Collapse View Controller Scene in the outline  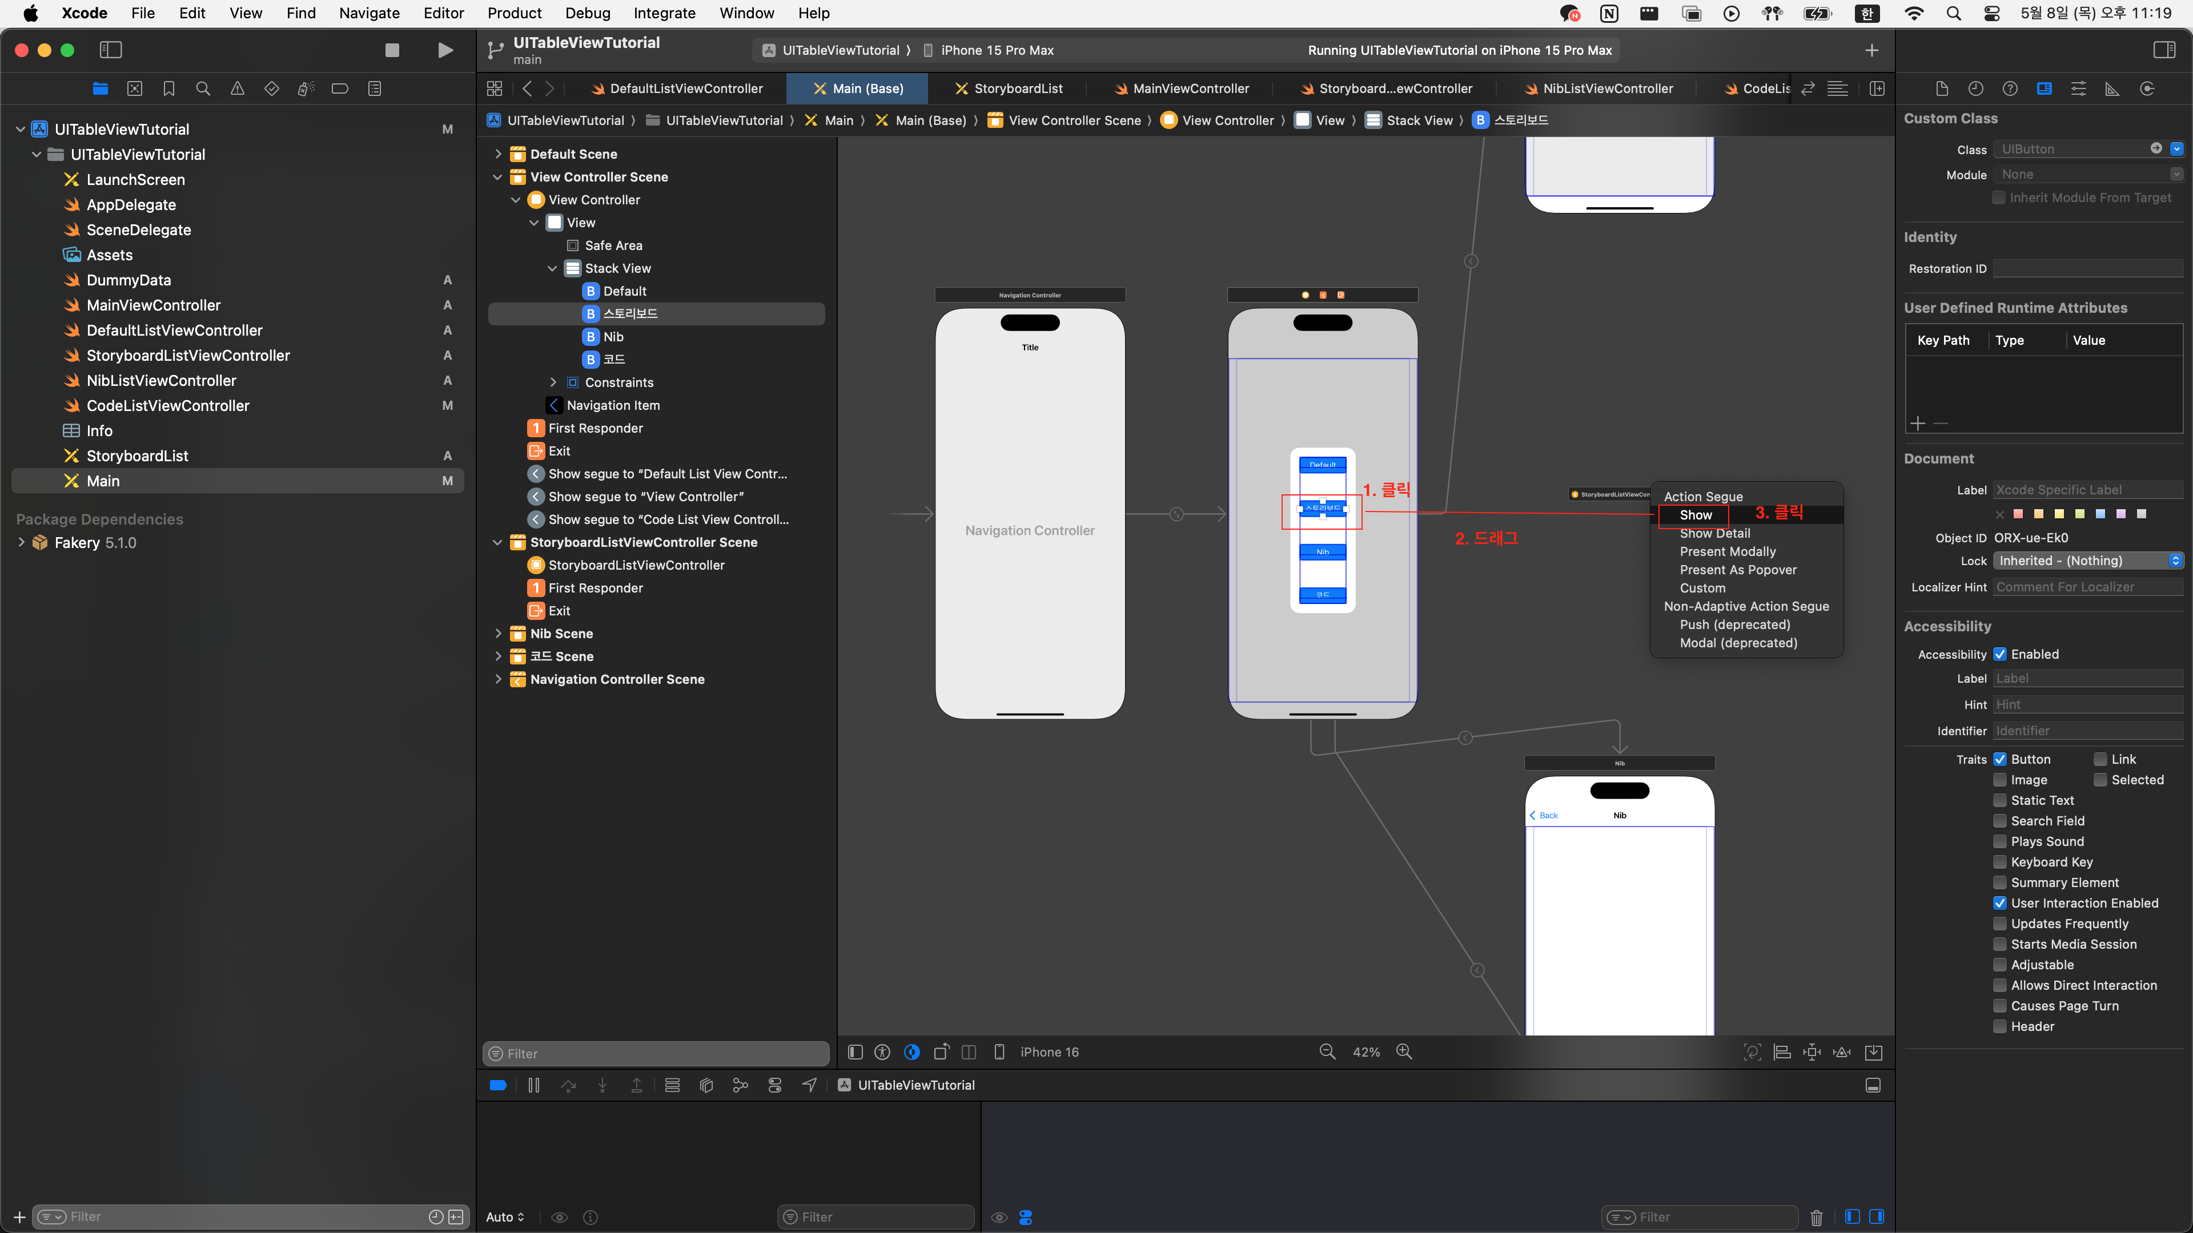click(498, 177)
